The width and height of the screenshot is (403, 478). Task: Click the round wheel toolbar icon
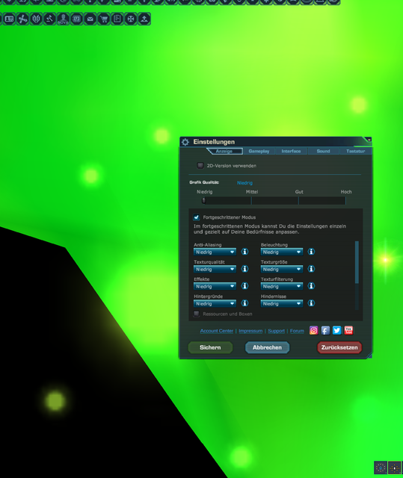coord(131,19)
